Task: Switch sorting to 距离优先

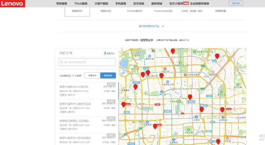Action: [x=92, y=75]
